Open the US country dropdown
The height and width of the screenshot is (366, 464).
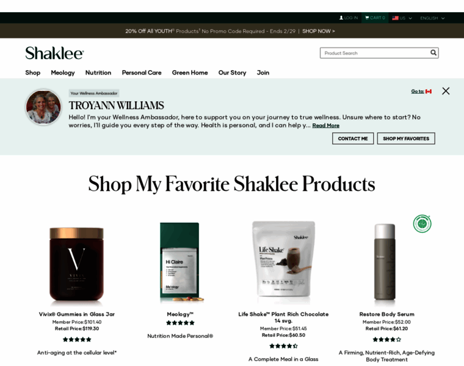(402, 18)
